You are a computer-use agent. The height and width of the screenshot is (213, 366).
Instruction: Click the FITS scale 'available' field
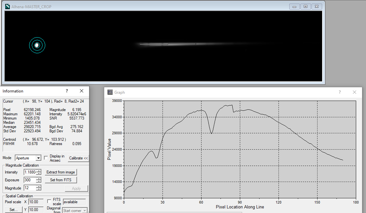[74, 202]
